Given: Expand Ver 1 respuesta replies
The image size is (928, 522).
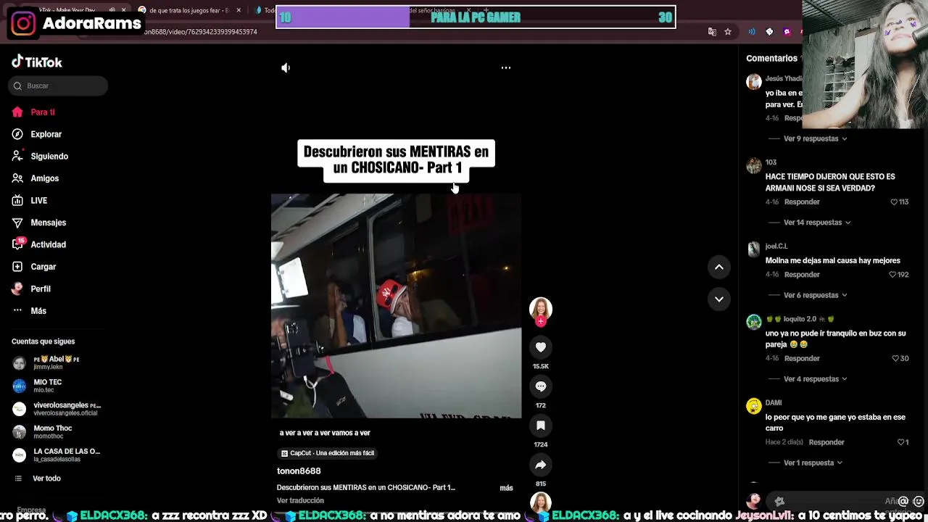Looking at the screenshot, I should (813, 463).
